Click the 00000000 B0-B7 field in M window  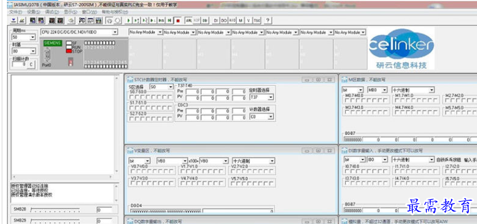353,139
